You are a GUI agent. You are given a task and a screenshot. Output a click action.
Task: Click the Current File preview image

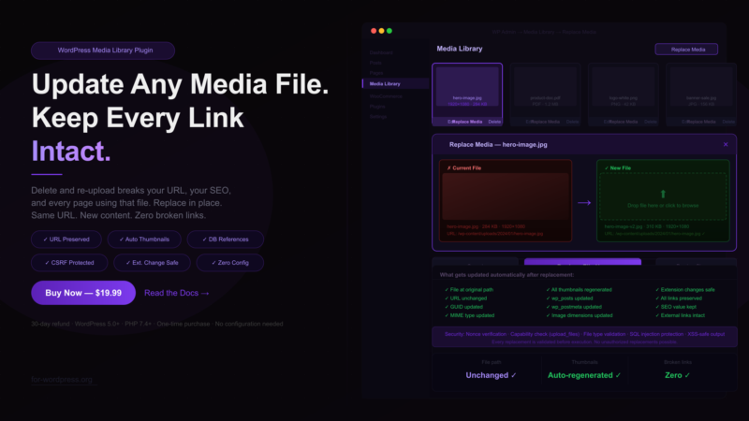tap(506, 196)
